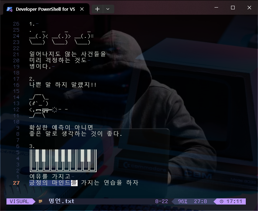Click the line 나쁜 말 하지 말랬지!!

point(63,85)
